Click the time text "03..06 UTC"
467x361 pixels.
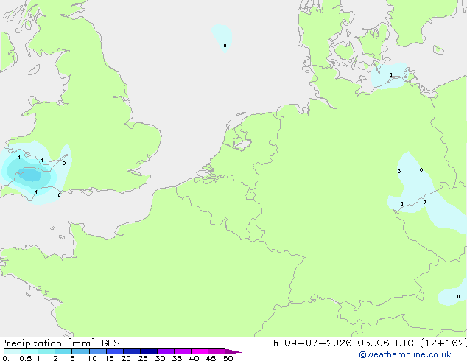click(x=386, y=343)
